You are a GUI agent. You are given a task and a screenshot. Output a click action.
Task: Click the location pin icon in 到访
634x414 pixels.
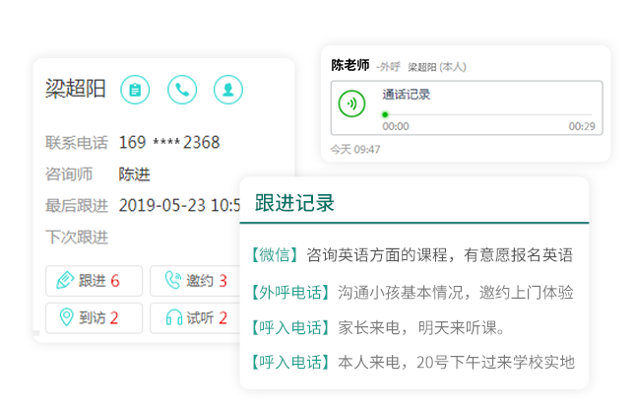coord(66,317)
